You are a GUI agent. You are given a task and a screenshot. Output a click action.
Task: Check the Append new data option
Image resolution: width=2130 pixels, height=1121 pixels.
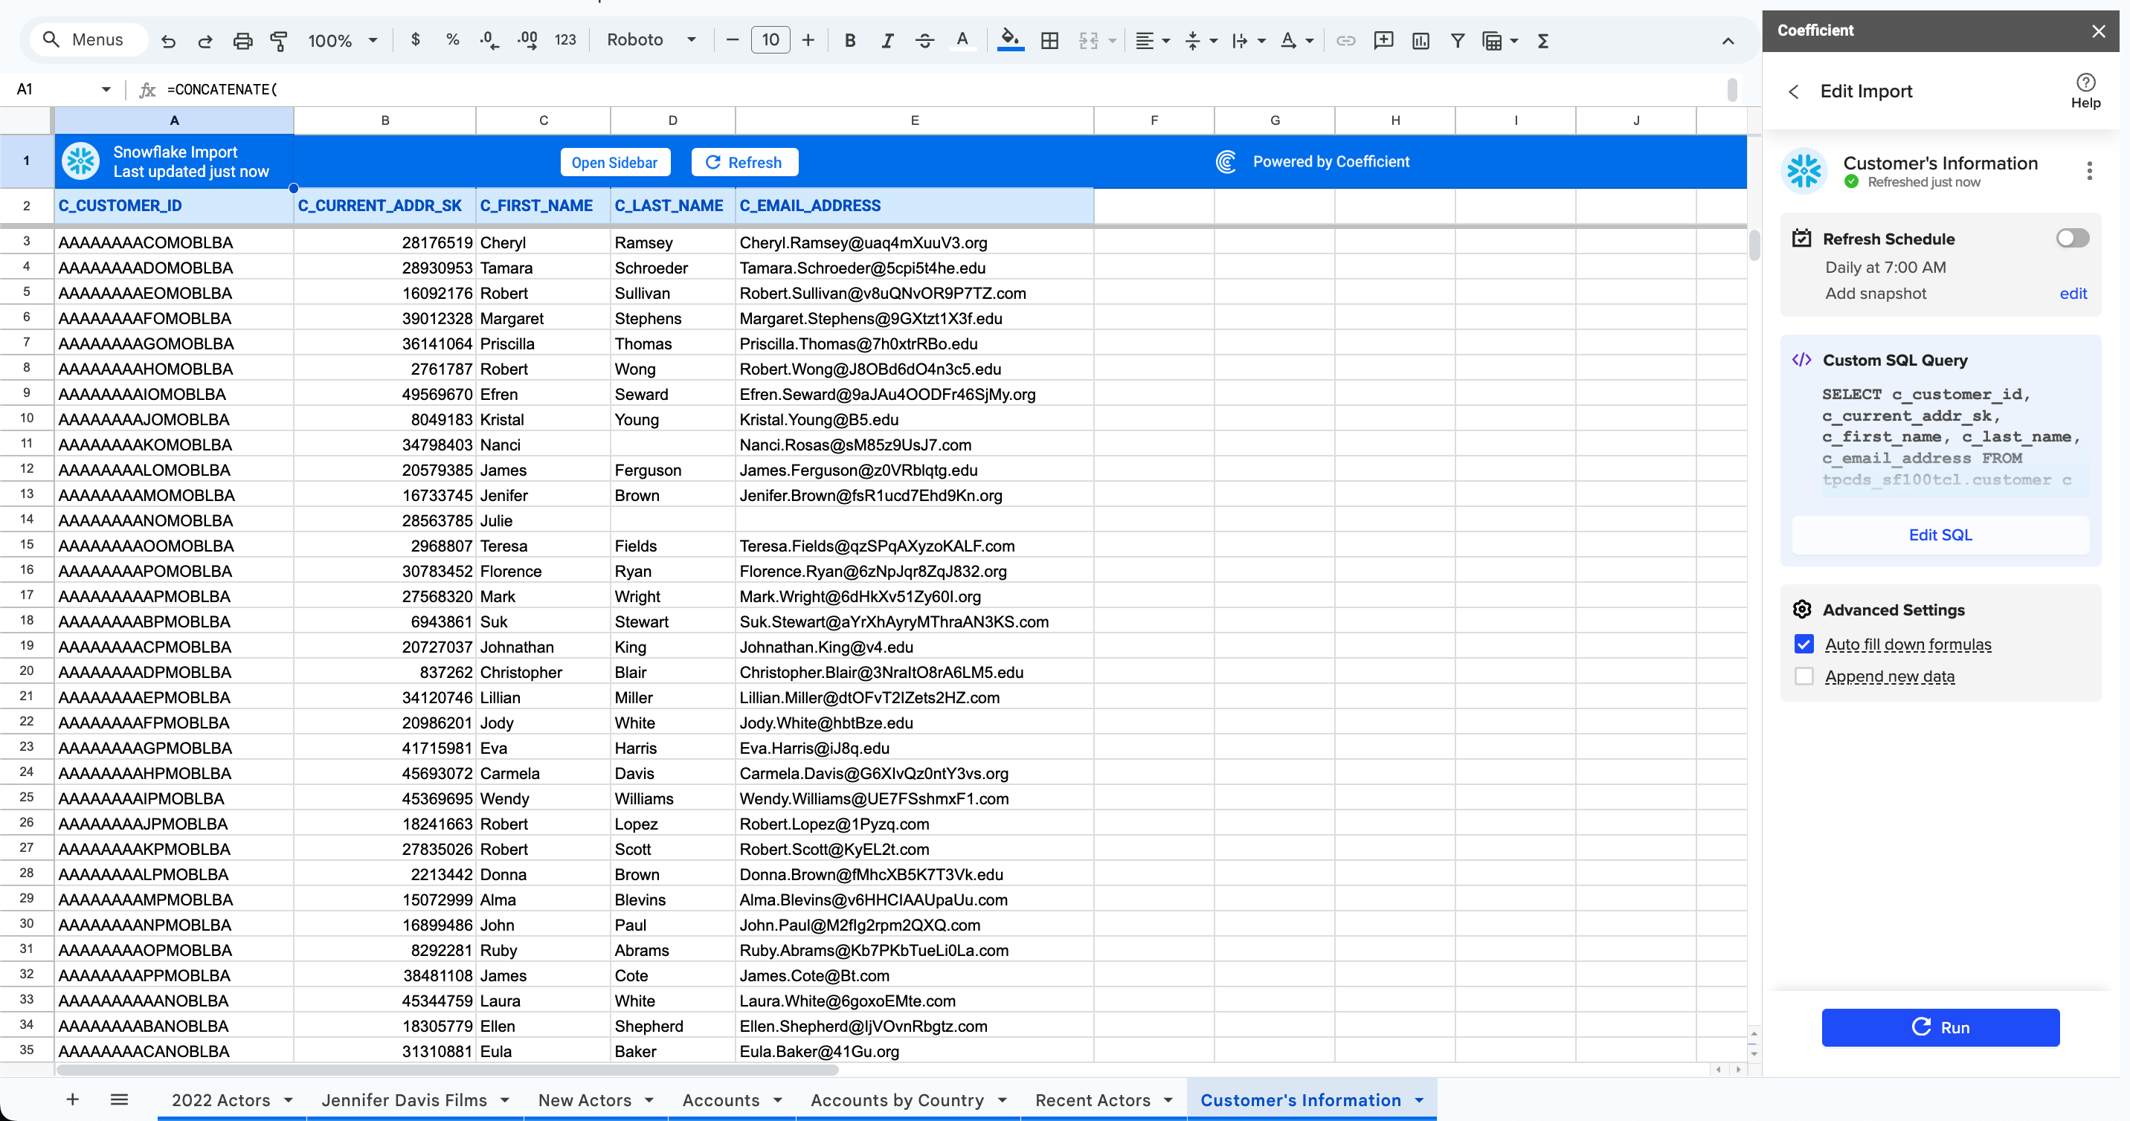[x=1804, y=676]
